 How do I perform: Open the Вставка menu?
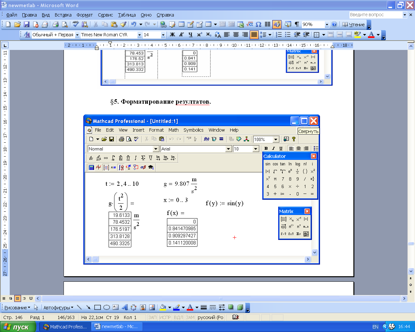click(x=63, y=15)
